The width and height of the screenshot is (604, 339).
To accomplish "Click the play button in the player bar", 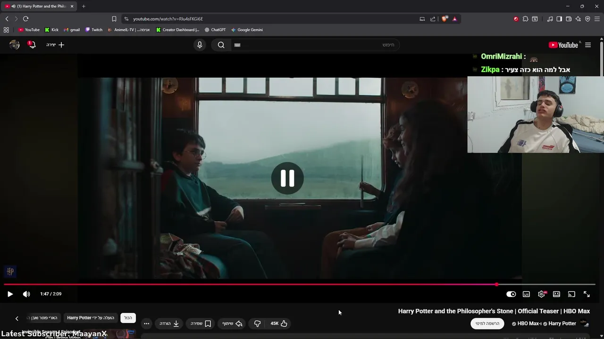I will [x=10, y=294].
